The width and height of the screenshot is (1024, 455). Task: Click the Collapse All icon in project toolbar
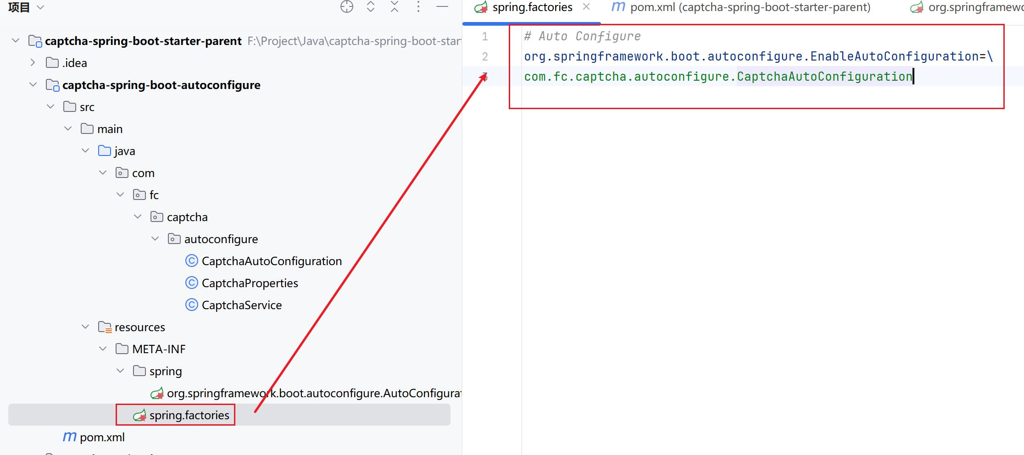coord(395,7)
